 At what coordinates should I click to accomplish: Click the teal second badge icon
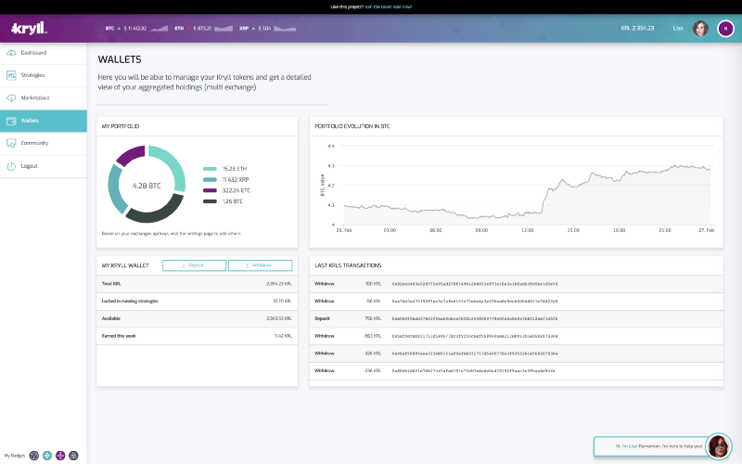coord(47,456)
